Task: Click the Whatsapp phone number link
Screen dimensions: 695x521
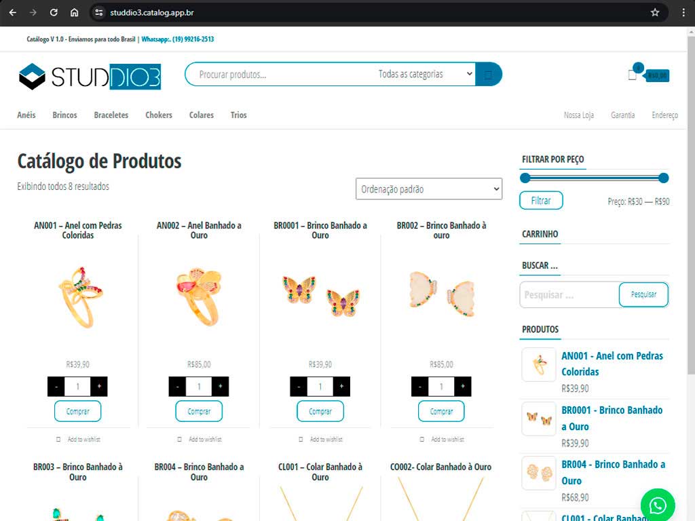Action: pos(178,39)
